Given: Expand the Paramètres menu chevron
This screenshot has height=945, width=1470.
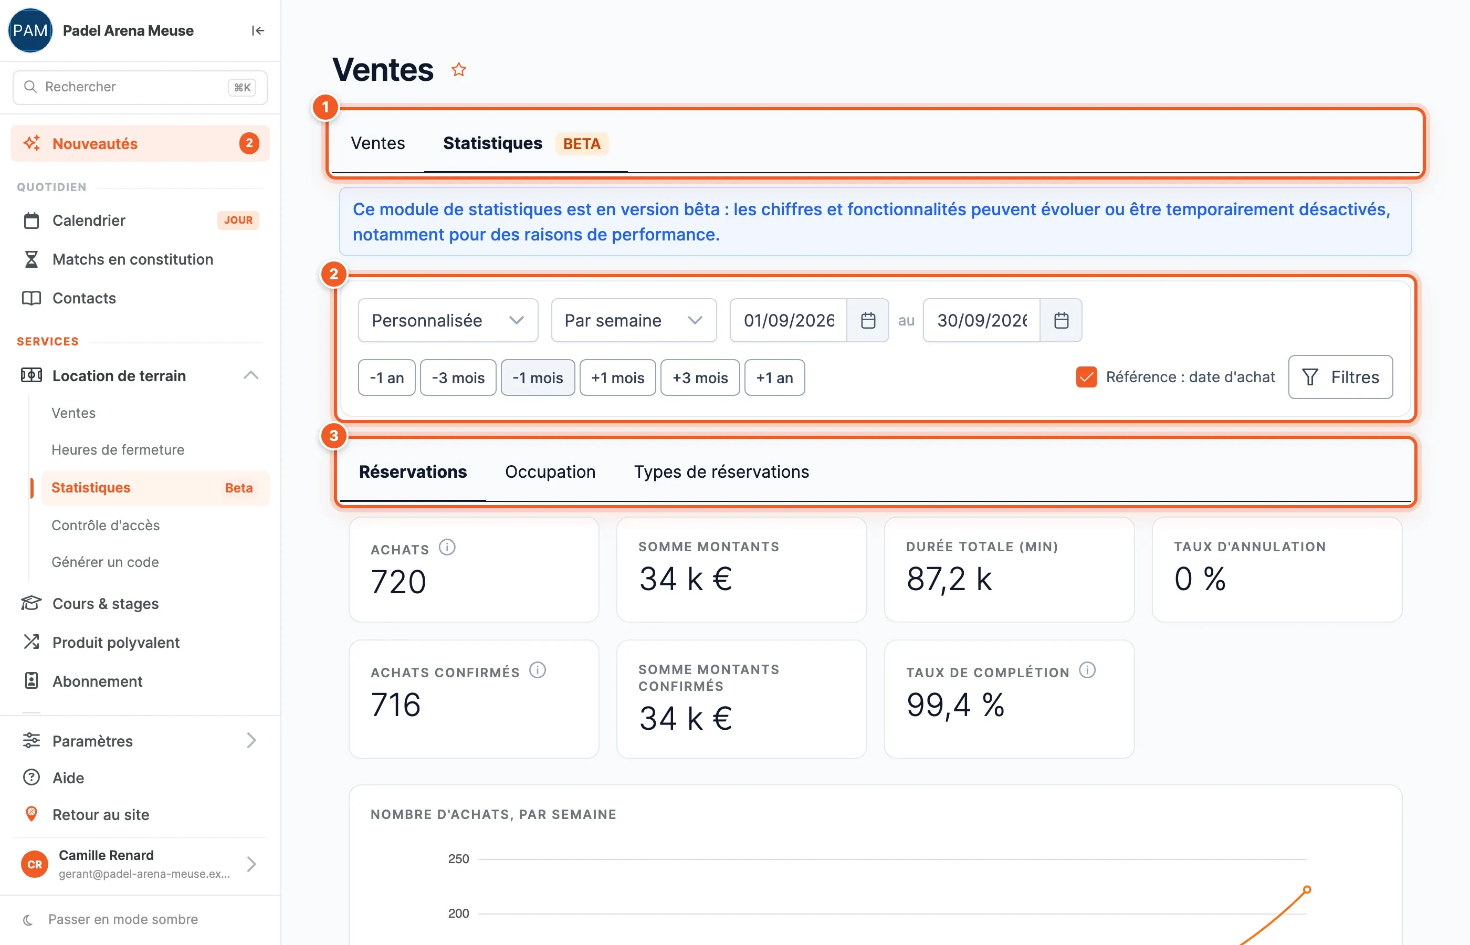Looking at the screenshot, I should [251, 741].
